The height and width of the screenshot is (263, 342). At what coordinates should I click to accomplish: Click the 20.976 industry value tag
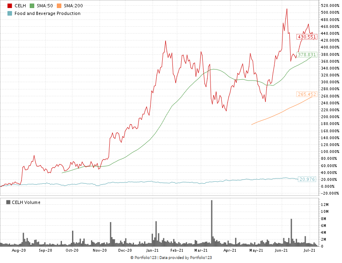307,179
